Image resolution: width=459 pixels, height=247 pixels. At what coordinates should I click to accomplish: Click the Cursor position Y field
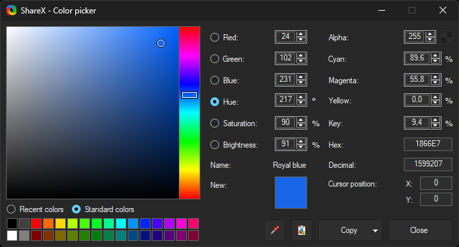[436, 199]
